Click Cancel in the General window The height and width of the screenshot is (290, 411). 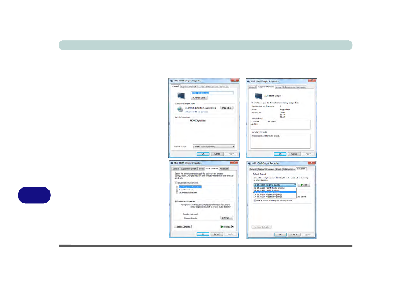[x=217, y=154]
